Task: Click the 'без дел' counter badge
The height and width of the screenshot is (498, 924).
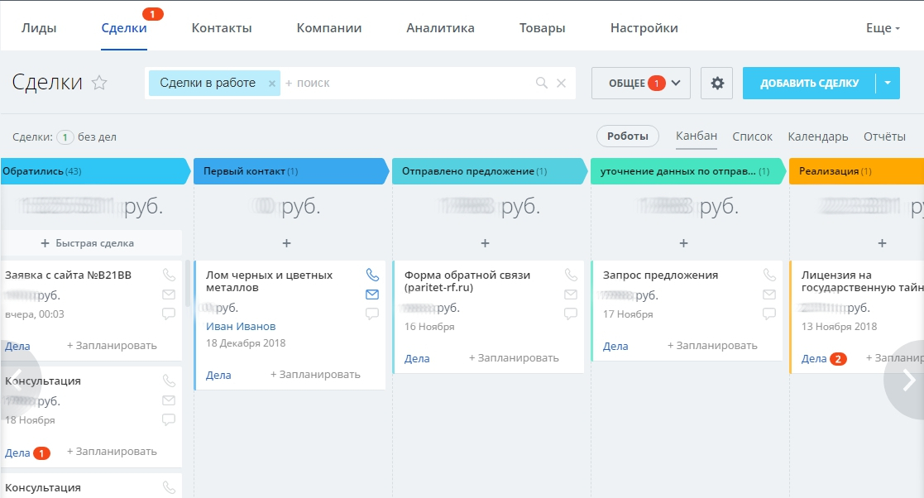Action: coord(65,136)
